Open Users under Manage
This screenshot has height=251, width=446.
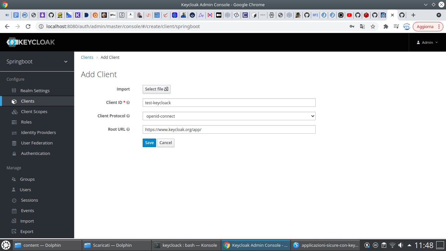pos(25,190)
